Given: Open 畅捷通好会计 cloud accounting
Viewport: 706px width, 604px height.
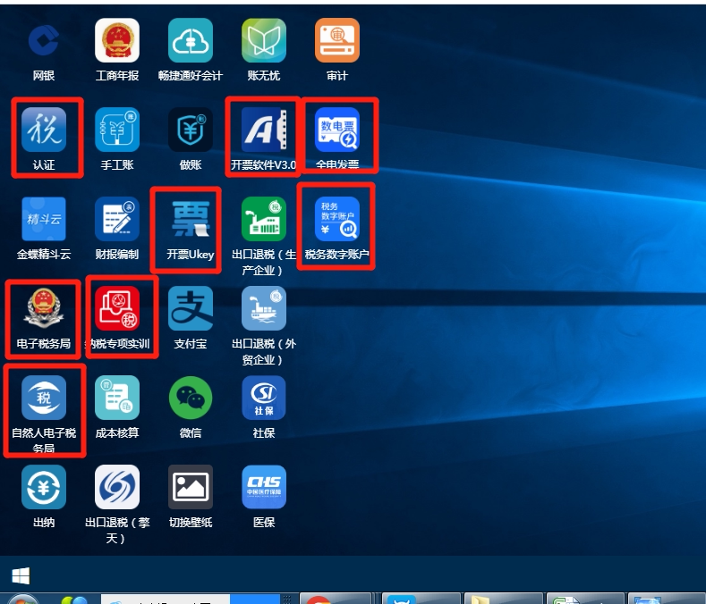Looking at the screenshot, I should coord(191,40).
